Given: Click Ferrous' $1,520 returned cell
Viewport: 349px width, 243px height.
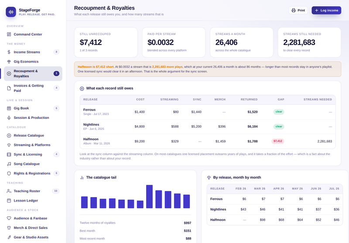Looking at the screenshot, I should click(253, 112).
